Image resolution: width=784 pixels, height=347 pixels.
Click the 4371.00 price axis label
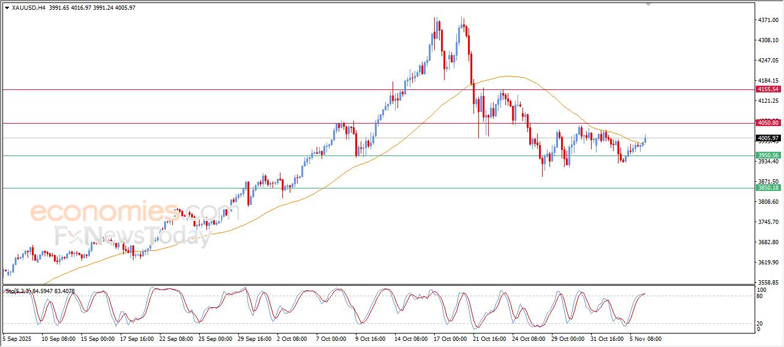pos(768,20)
